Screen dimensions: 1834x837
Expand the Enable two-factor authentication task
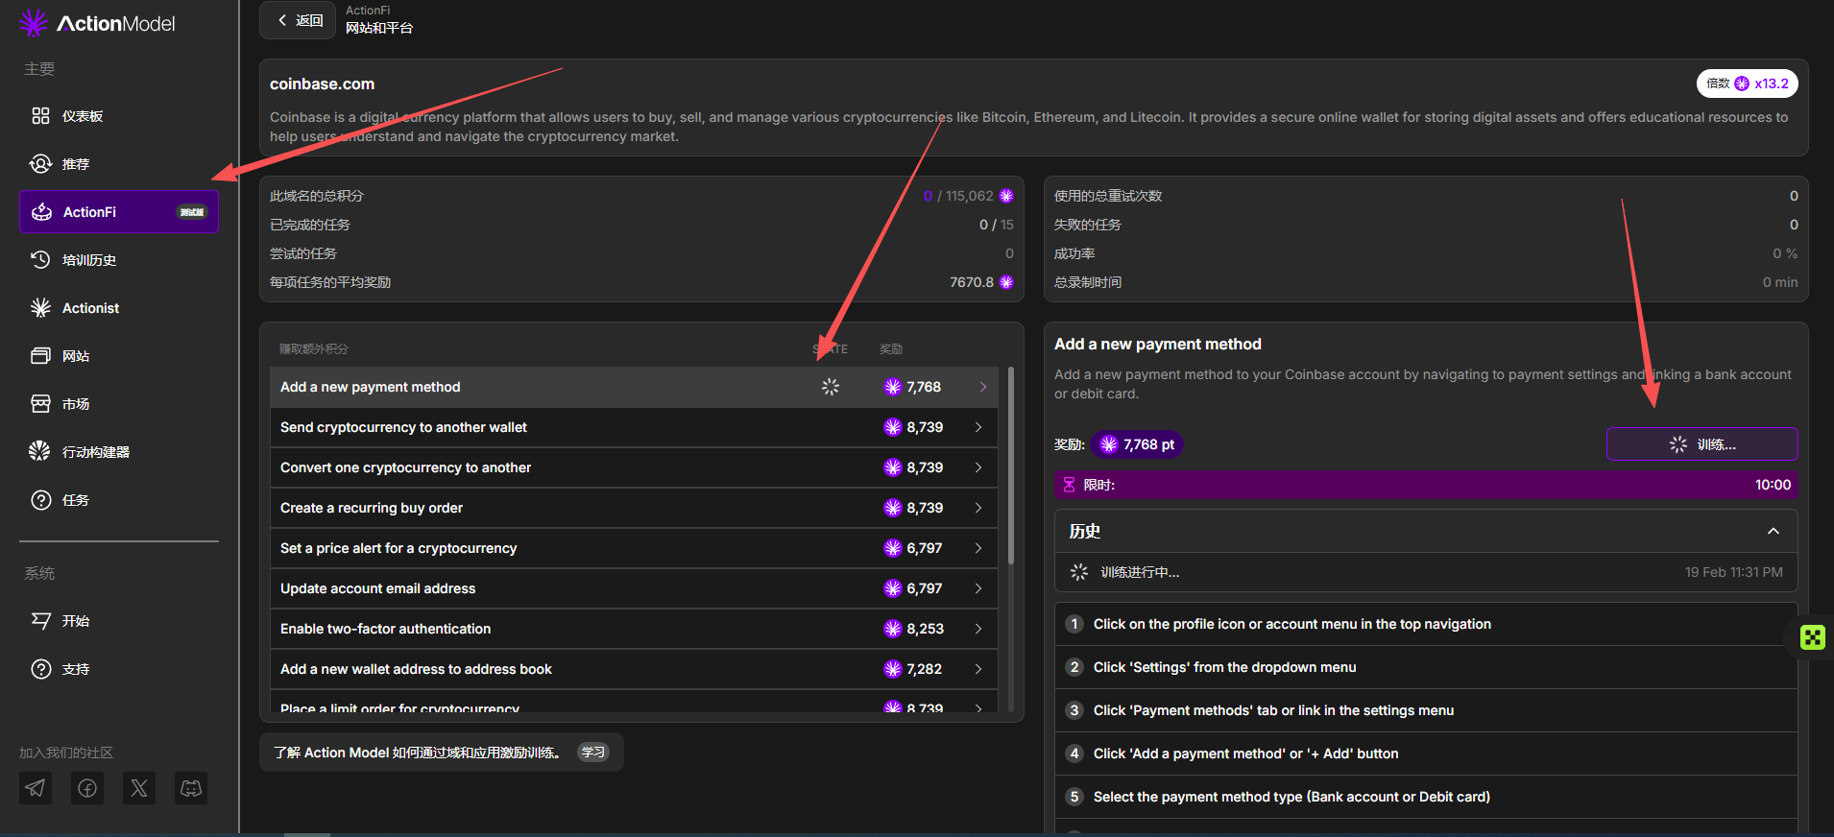[x=977, y=629]
